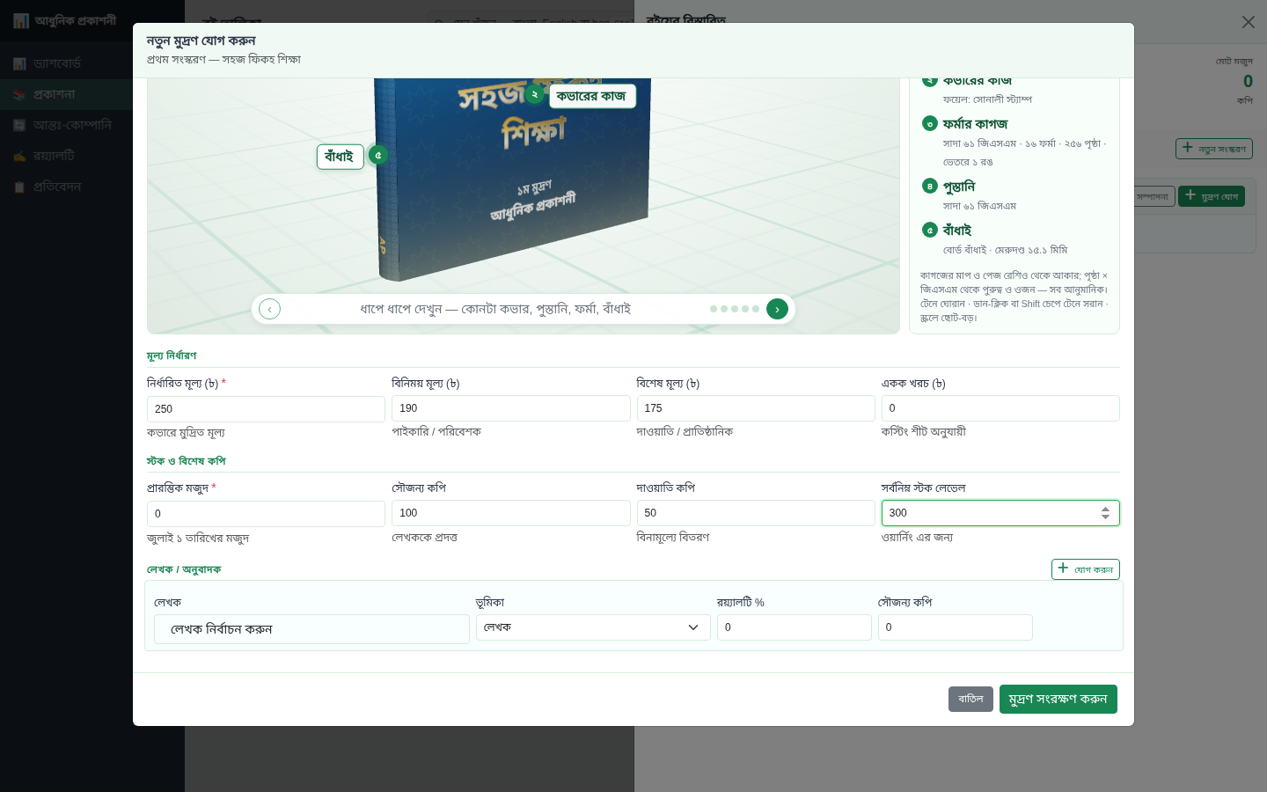This screenshot has width=1267, height=792.
Task: Click the বিনিময় মূল্য field showing 190
Action: point(510,408)
